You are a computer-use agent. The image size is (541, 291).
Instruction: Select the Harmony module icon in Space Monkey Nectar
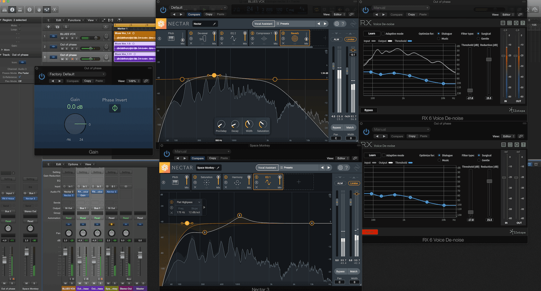[237, 183]
